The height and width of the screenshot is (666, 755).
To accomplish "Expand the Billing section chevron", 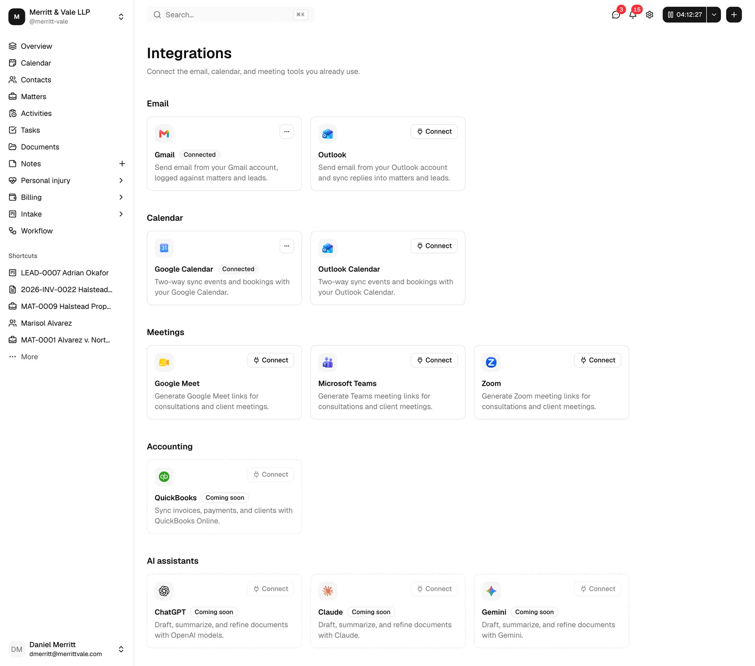I will tap(121, 197).
